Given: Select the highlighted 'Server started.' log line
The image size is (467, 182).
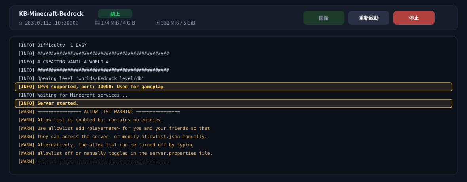Looking at the screenshot, I should pos(233,103).
